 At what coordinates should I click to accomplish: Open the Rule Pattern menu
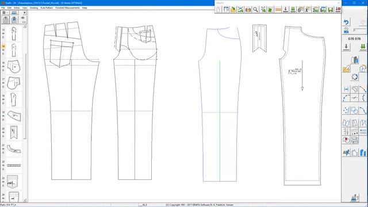point(47,7)
